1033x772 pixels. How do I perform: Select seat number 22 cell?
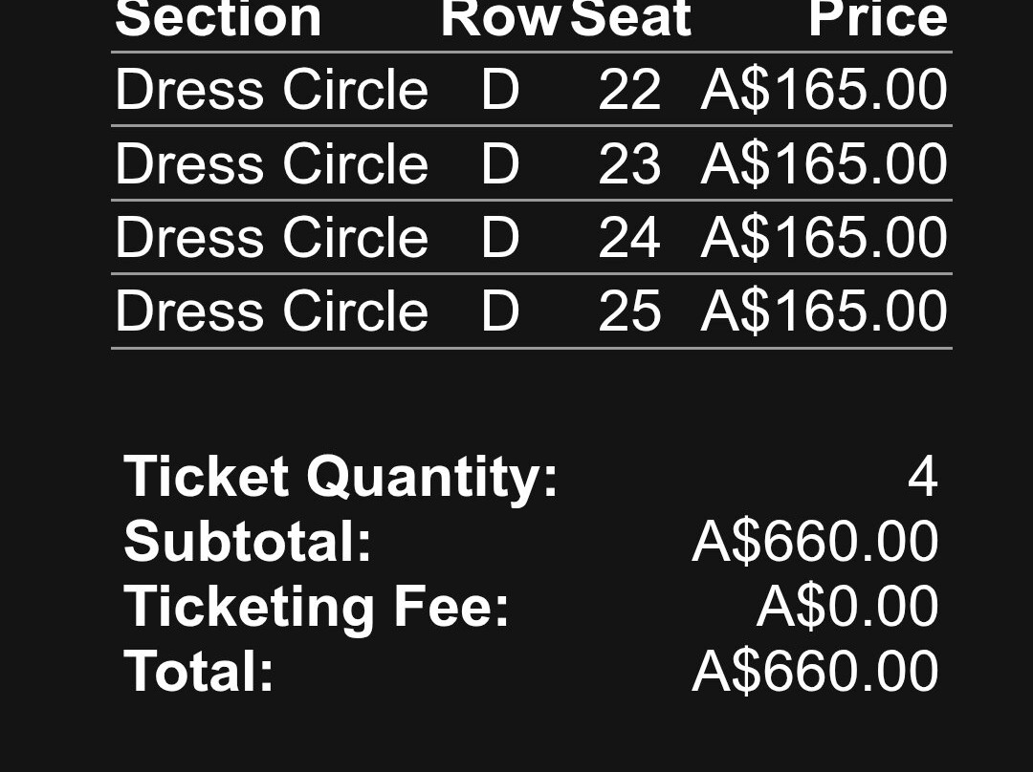point(629,90)
